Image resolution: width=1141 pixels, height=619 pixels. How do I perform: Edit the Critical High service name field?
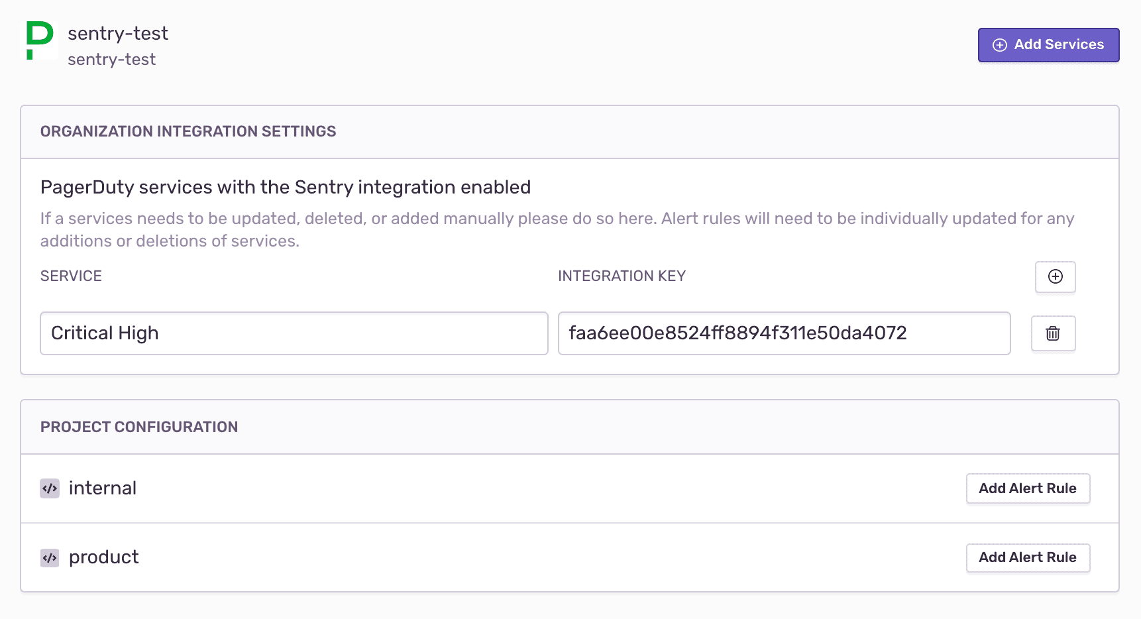[x=294, y=333]
